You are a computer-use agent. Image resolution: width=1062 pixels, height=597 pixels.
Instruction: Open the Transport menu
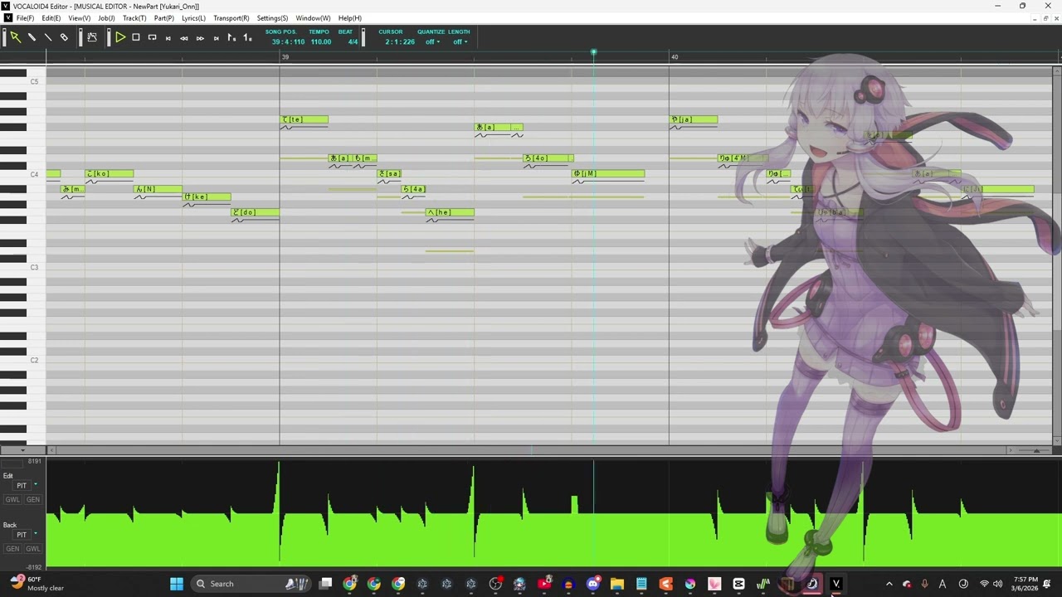231,18
